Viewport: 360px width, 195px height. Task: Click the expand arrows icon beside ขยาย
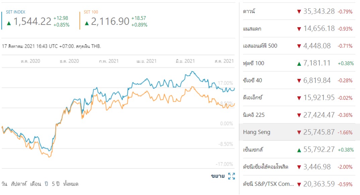tap(231, 176)
